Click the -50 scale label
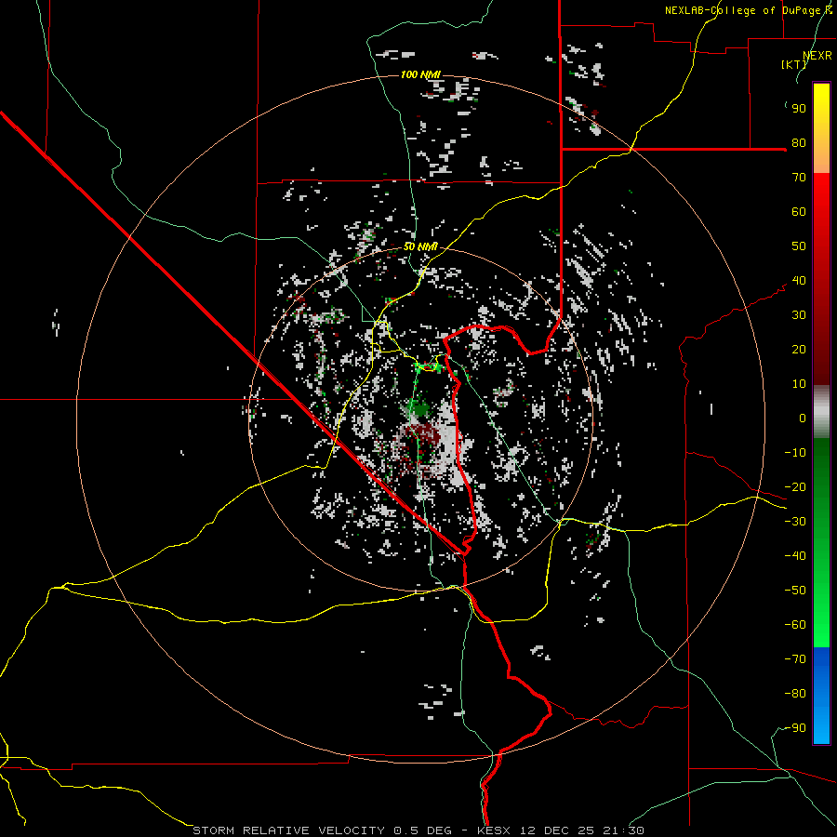This screenshot has height=837, width=837. (x=795, y=591)
